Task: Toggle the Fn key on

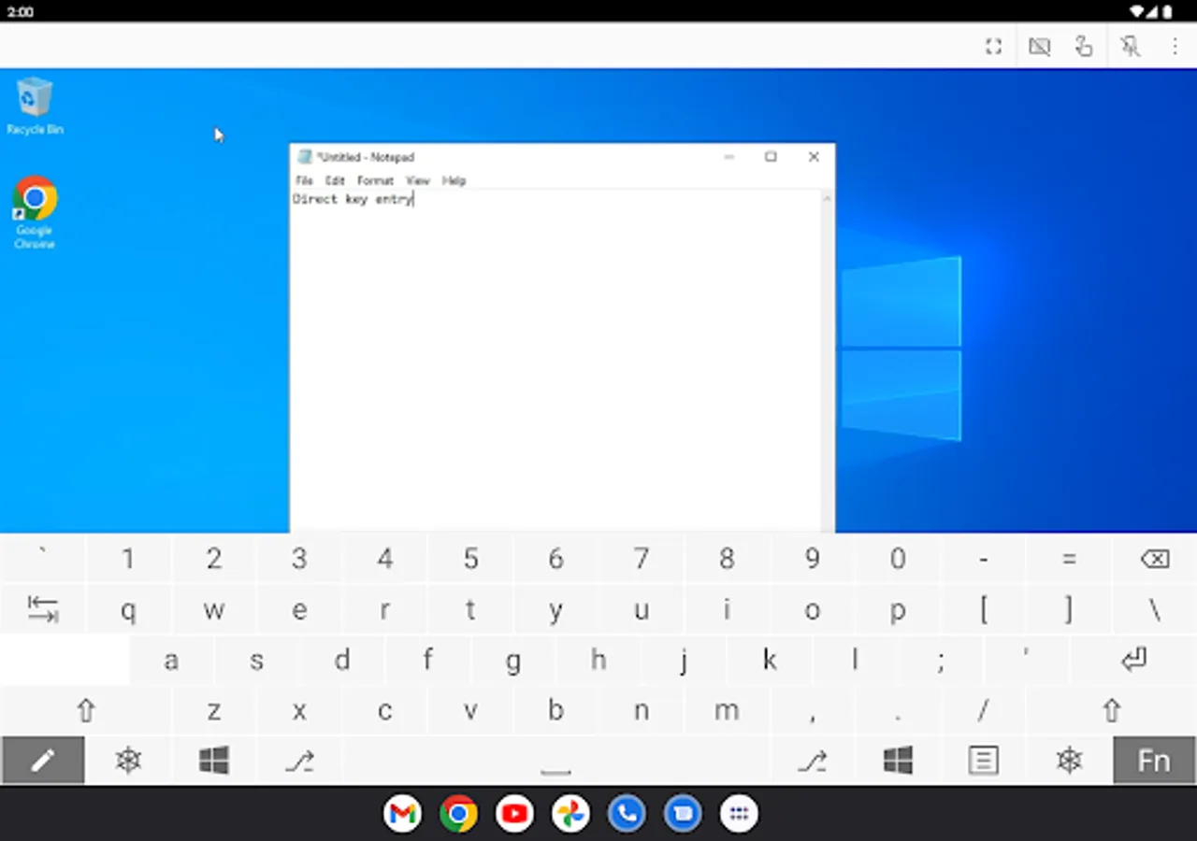Action: coord(1153,760)
